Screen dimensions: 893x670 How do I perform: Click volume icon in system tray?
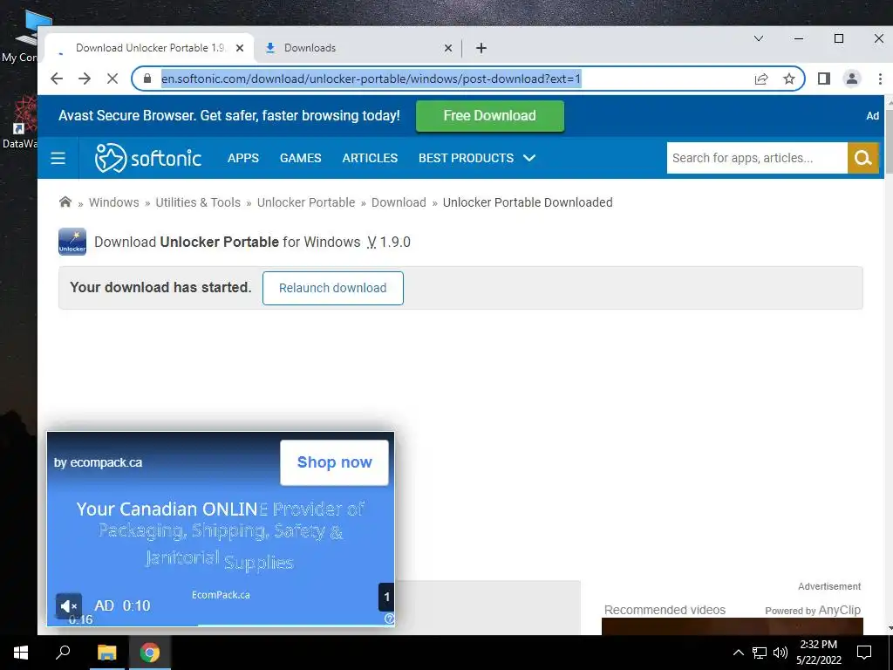pos(781,653)
